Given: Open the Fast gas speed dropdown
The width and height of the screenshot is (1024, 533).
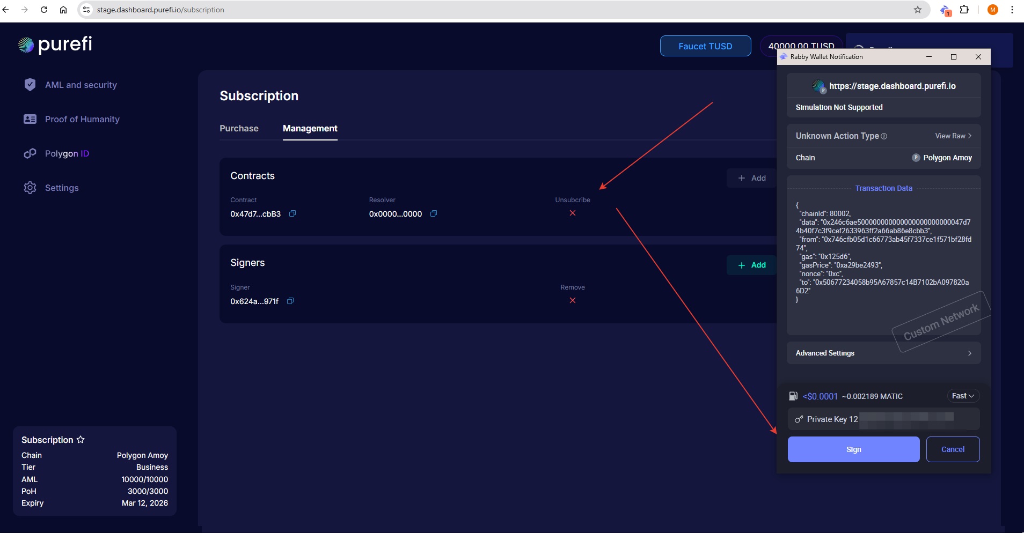Looking at the screenshot, I should pos(963,396).
